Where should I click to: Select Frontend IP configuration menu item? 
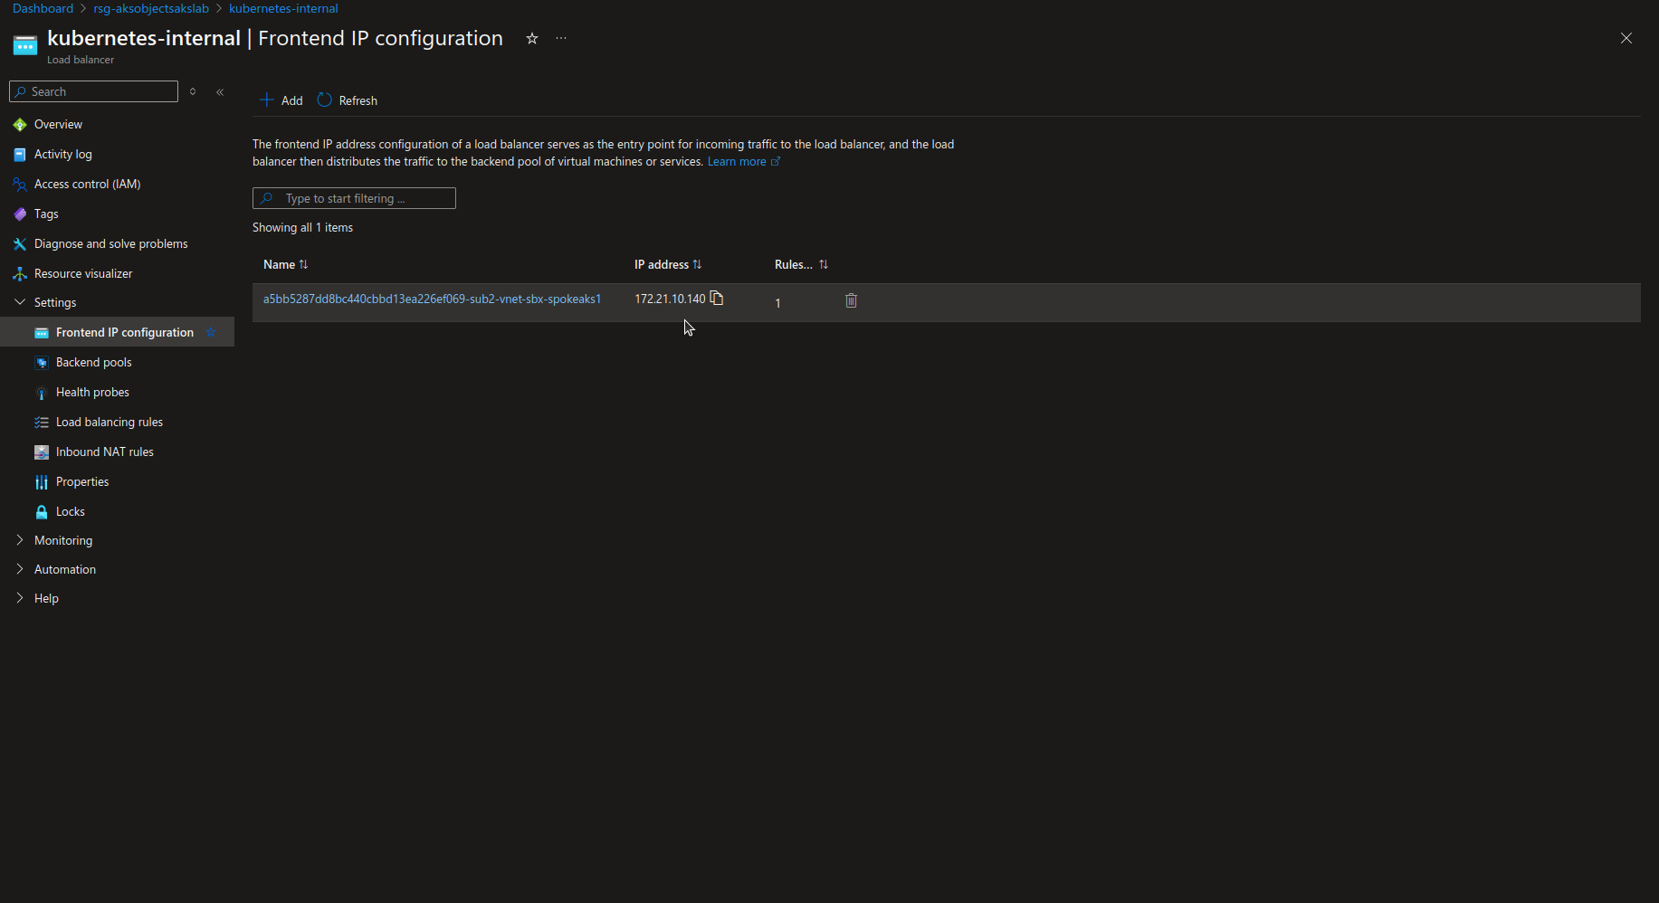point(125,332)
